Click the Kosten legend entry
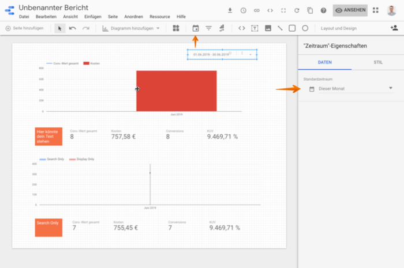 tap(91, 63)
